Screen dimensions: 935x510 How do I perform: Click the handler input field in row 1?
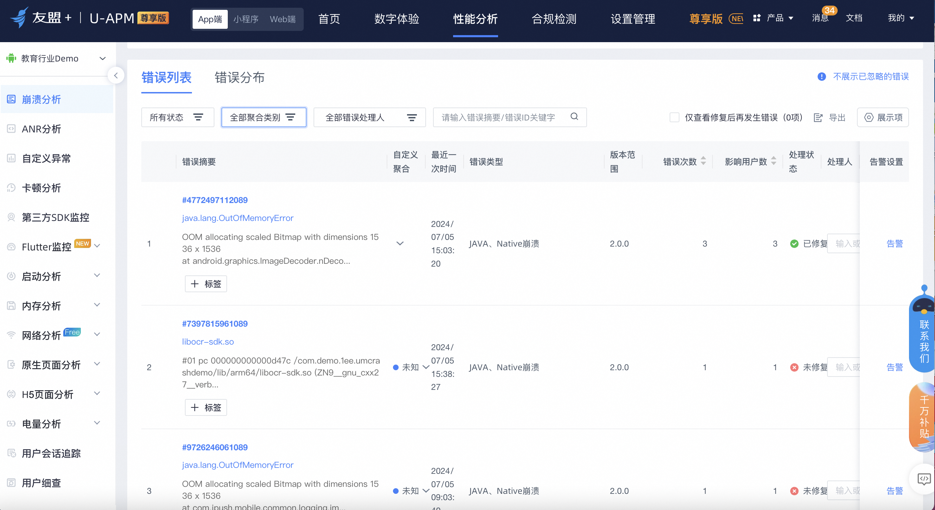pos(844,243)
